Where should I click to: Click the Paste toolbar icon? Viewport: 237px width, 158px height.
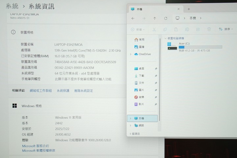click(x=176, y=29)
